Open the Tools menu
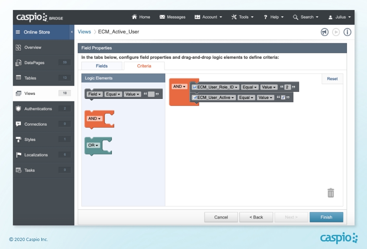This screenshot has height=249, width=367. [x=243, y=17]
